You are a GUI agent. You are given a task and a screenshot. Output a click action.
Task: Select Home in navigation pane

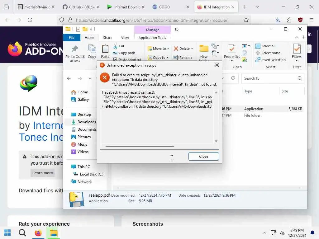(x=79, y=92)
